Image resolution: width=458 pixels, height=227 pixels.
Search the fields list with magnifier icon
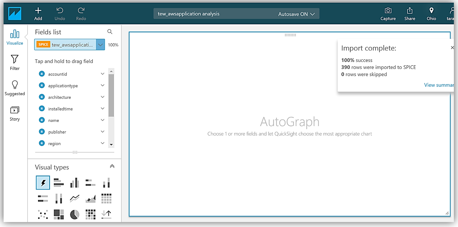tap(110, 32)
